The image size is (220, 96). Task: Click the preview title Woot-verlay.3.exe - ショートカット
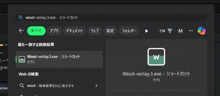pos(156,74)
